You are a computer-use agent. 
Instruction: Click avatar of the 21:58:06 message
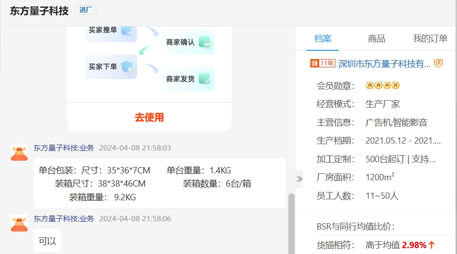(19, 223)
